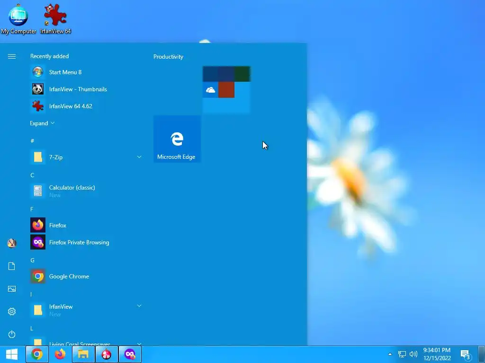Launch Start Menu 8 from recently added
This screenshot has height=363, width=485.
tap(86, 72)
